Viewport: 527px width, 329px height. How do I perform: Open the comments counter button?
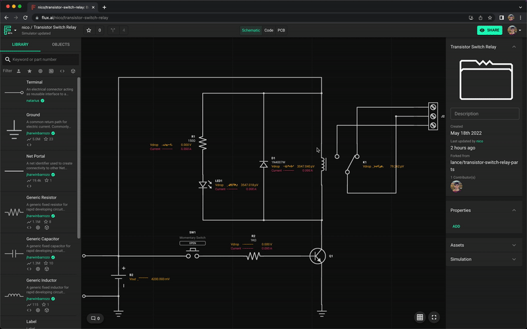tap(96, 318)
